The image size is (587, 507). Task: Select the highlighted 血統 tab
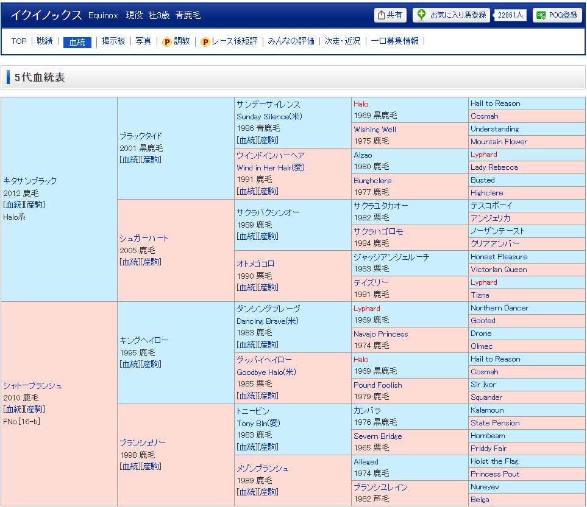pos(77,42)
